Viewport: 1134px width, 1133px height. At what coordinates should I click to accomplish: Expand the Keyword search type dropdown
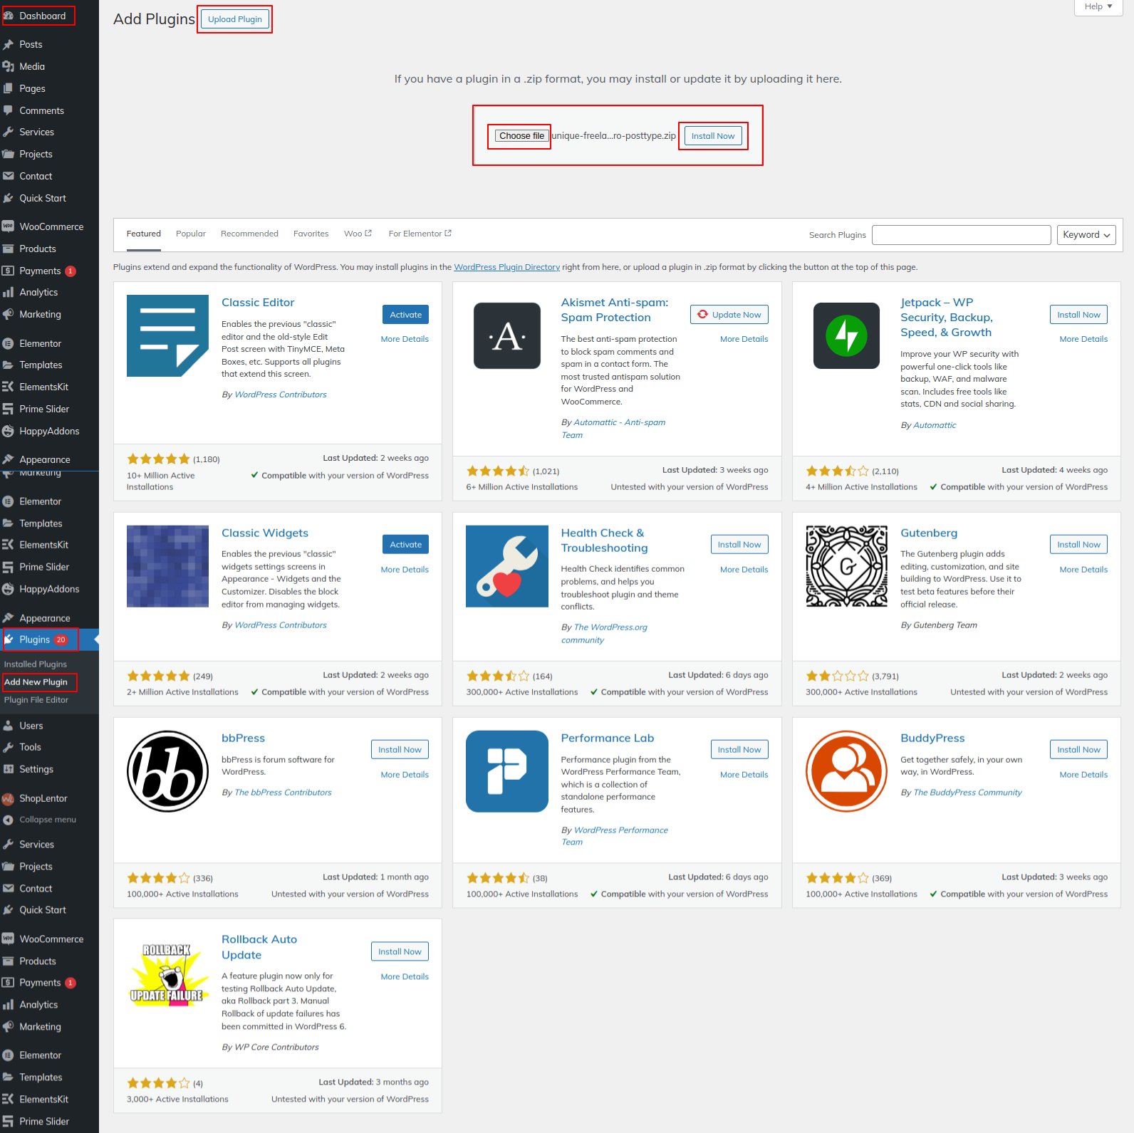(1086, 235)
